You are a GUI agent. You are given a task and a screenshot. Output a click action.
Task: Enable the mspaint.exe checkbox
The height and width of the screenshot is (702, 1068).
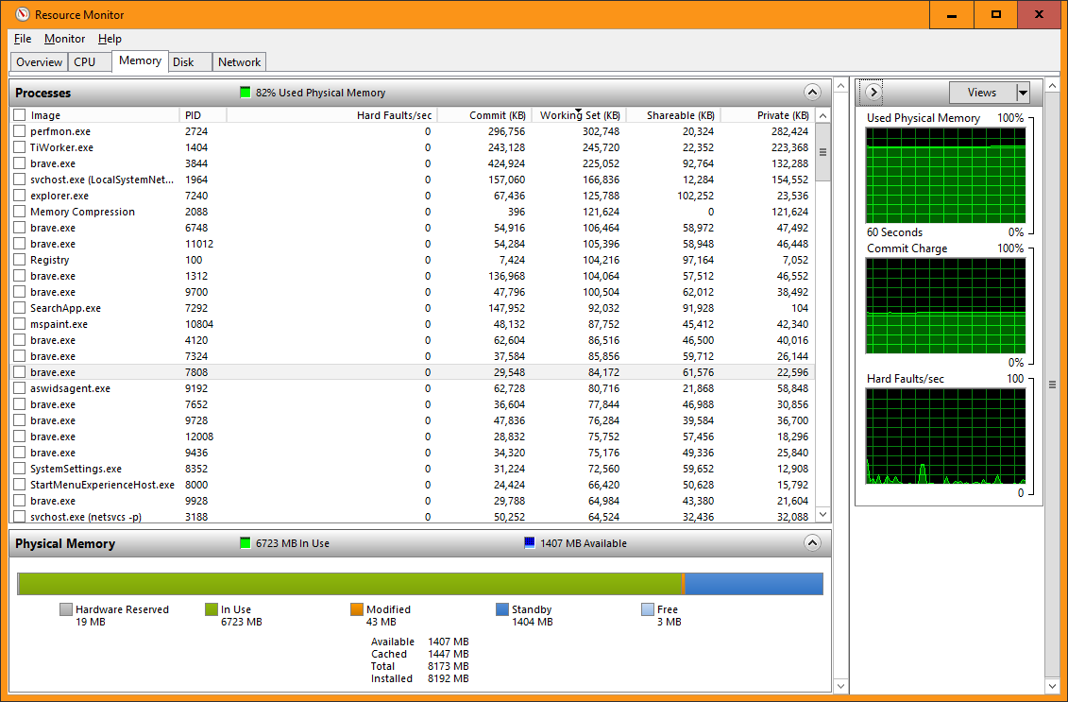(x=19, y=324)
